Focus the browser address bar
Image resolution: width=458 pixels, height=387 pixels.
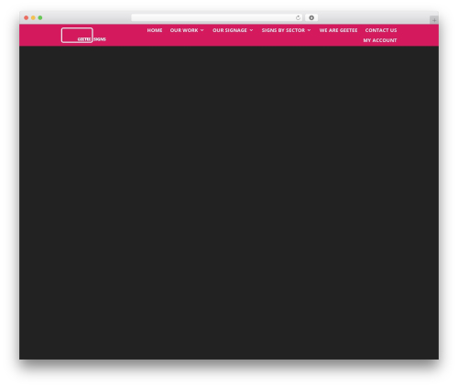coord(213,18)
